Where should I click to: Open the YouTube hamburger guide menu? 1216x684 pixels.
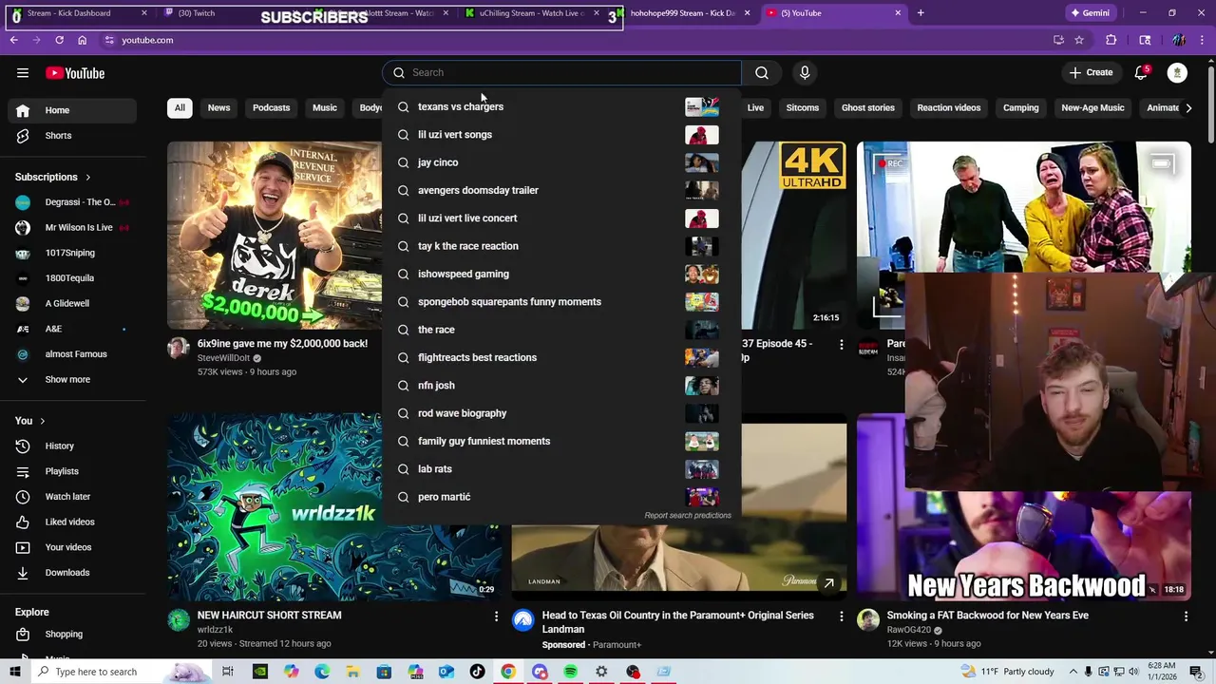click(23, 73)
